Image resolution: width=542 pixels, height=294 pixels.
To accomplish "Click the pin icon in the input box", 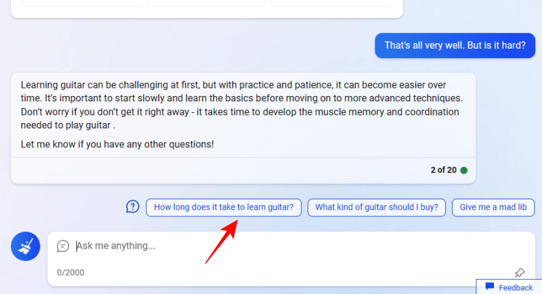I will click(x=520, y=272).
